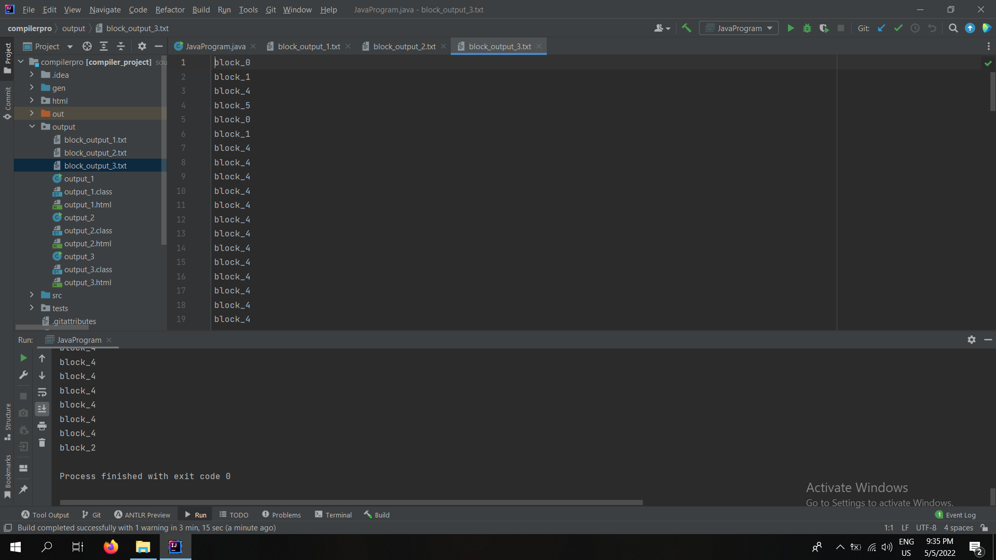The height and width of the screenshot is (560, 996).
Task: Toggle Scroll to End in Run console
Action: pyautogui.click(x=42, y=409)
